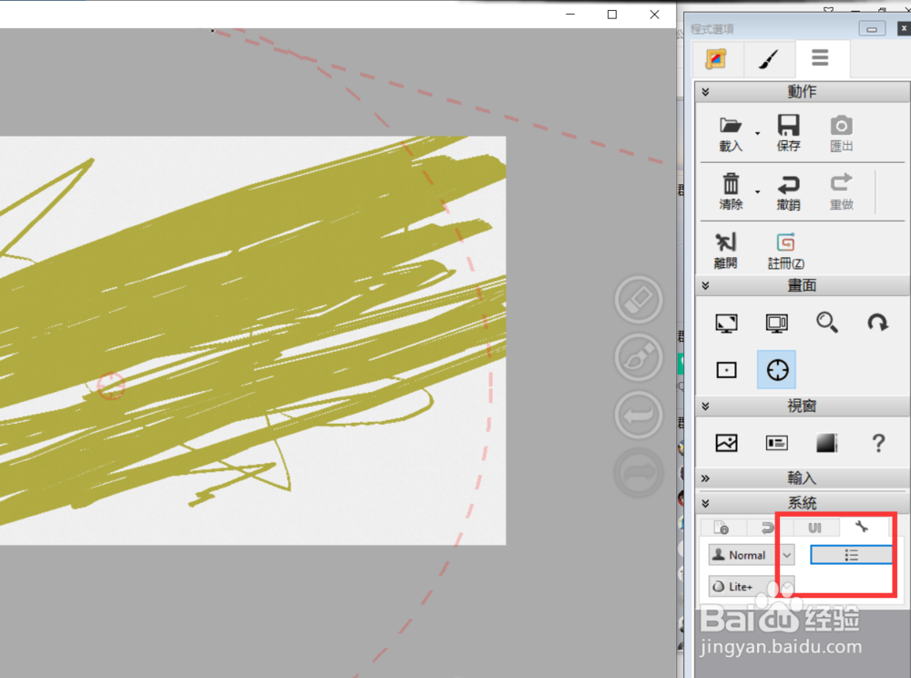This screenshot has height=678, width=911.
Task: Open the image window icon
Action: [x=726, y=443]
